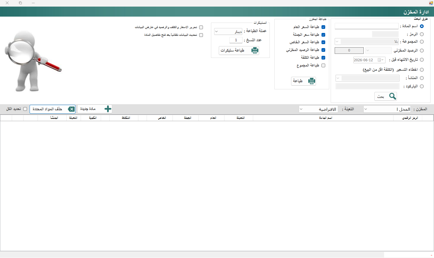
Task: Click the printer icon on the طباعة button
Action: click(x=311, y=81)
